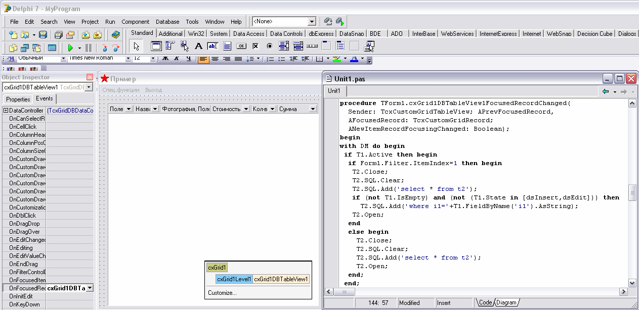
Task: Open the object selector dropdown in Object Inspector
Action: (x=89, y=87)
